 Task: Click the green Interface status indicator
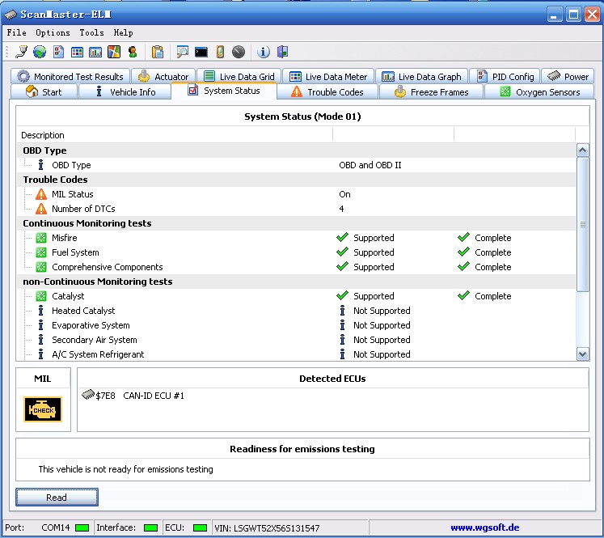point(150,527)
